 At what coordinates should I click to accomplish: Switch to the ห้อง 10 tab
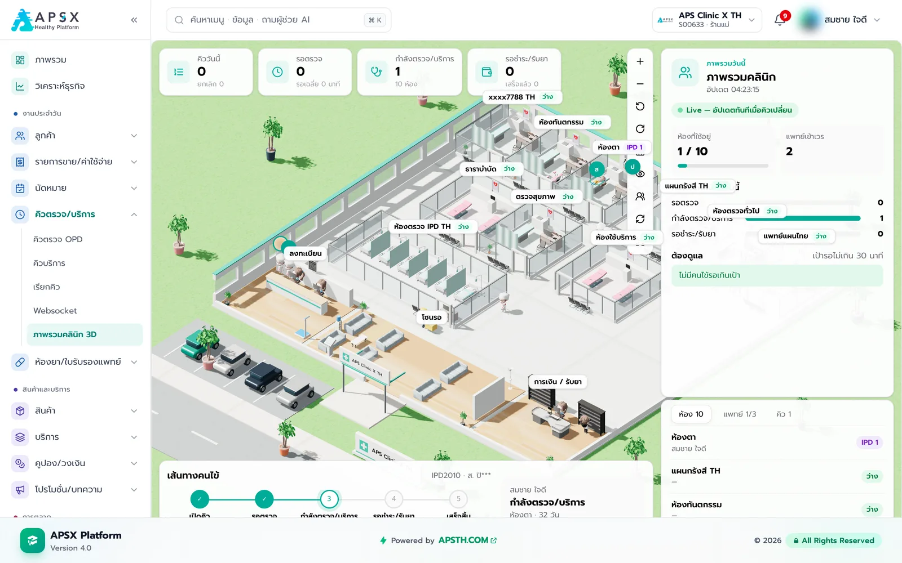[691, 414]
